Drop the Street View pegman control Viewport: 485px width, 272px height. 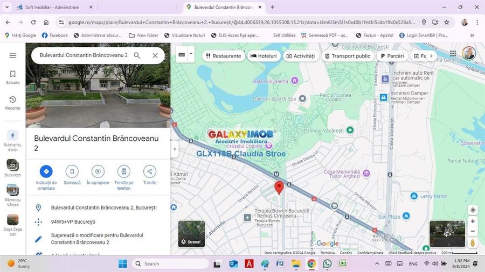tap(473, 243)
